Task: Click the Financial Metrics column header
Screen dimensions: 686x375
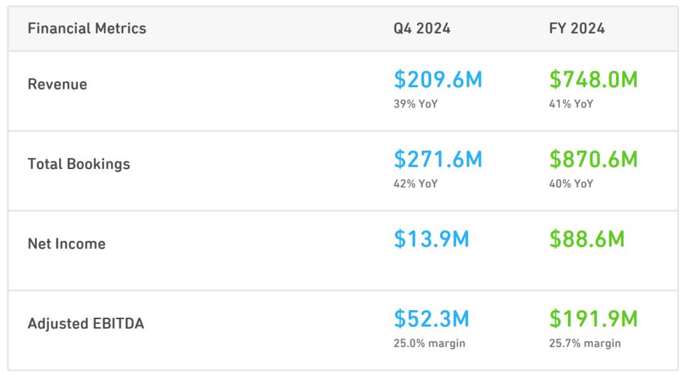Action: 86,29
